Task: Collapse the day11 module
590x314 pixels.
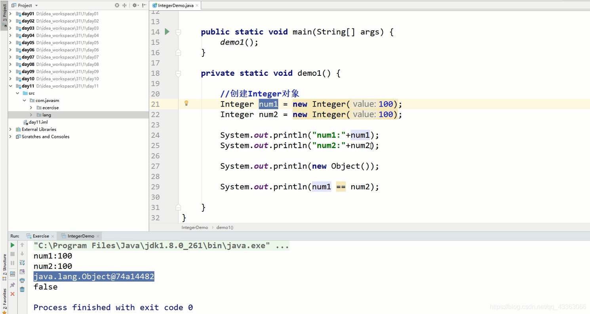Action: 11,86
